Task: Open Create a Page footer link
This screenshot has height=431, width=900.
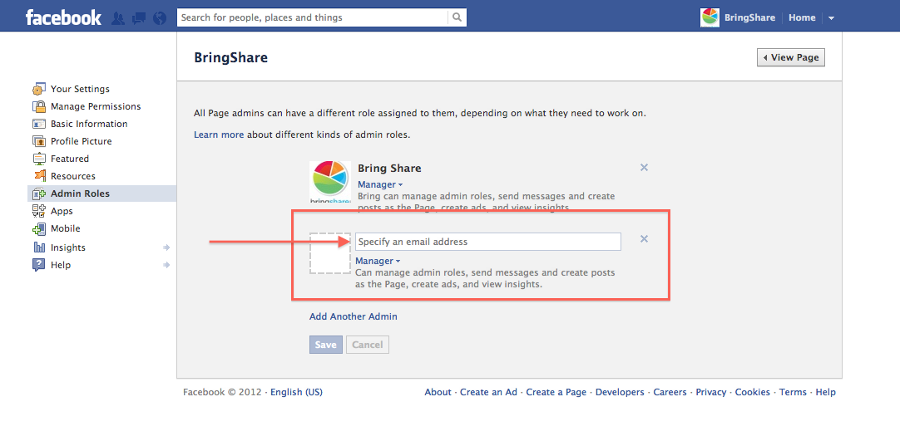Action: (556, 392)
